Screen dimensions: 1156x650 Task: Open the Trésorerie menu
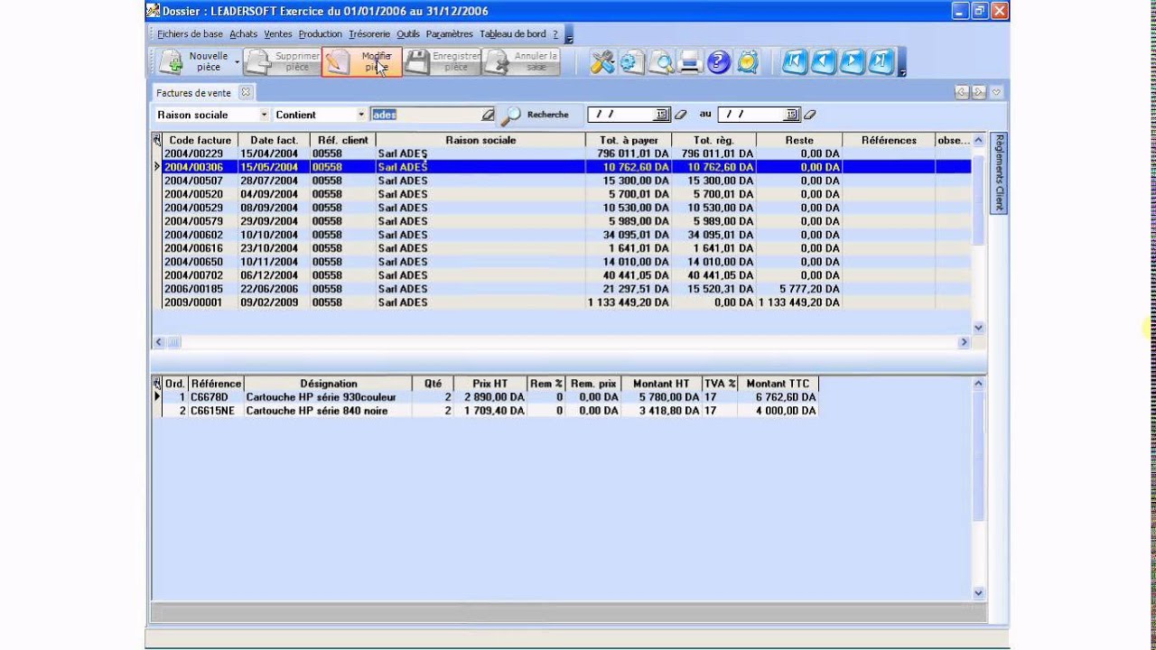[x=369, y=33]
